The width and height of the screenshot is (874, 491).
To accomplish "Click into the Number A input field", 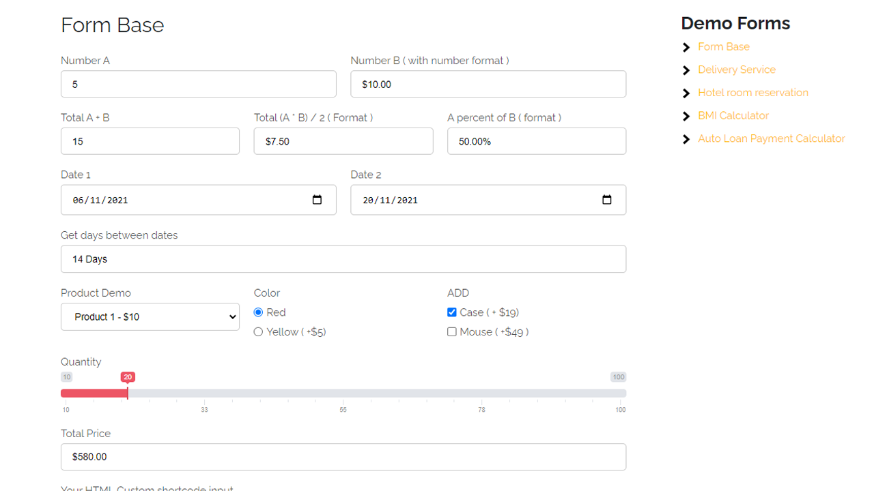I will pos(198,85).
